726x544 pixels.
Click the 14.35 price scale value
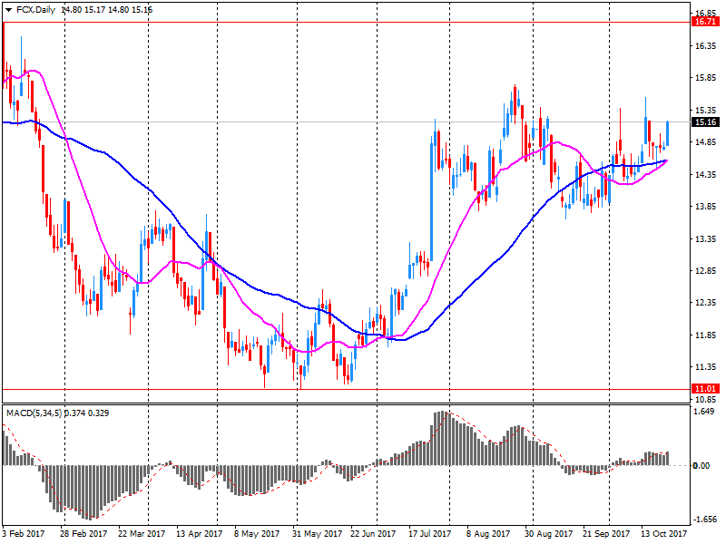(x=705, y=174)
